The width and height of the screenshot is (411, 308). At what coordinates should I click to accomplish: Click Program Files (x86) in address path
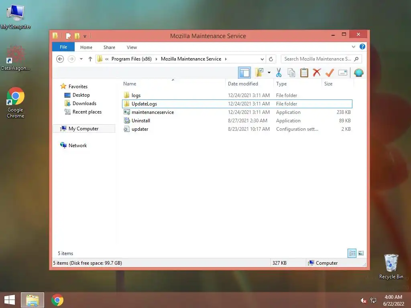tap(132, 59)
